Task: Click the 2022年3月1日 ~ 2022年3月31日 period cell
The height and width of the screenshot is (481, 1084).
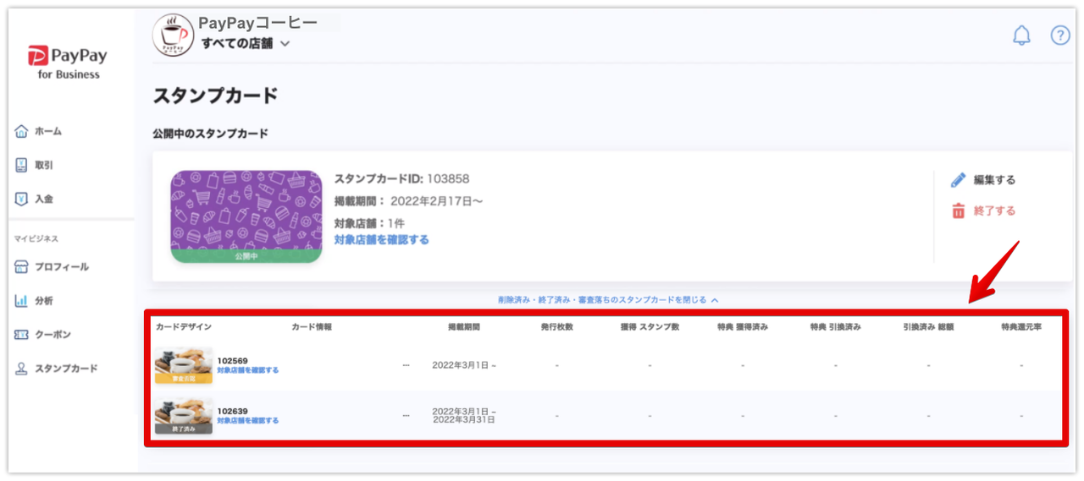Action: 464,415
